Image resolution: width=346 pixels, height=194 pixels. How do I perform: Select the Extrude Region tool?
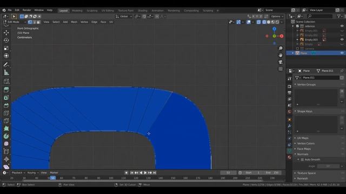pyautogui.click(x=6, y=90)
